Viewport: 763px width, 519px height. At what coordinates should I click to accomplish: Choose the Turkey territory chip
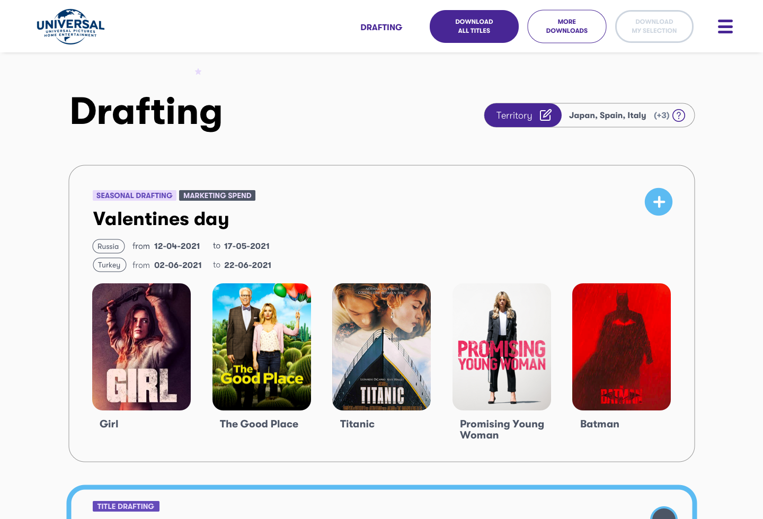coord(109,265)
